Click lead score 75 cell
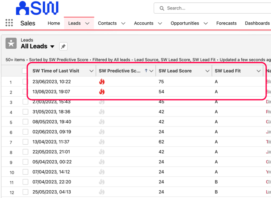 coord(161,82)
